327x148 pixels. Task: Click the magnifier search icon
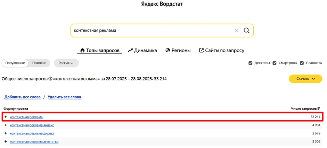tap(246, 31)
